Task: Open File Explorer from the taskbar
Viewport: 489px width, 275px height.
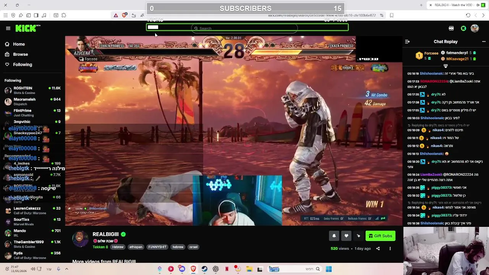Action: (x=249, y=269)
